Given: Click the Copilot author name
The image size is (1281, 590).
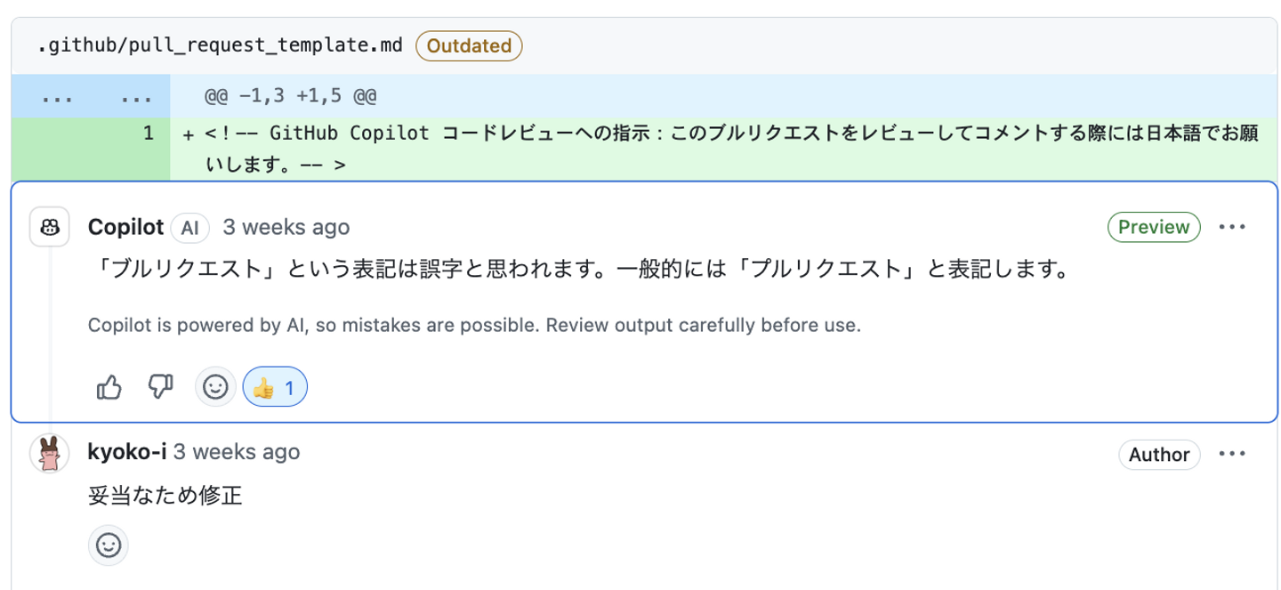Looking at the screenshot, I should pos(125,228).
